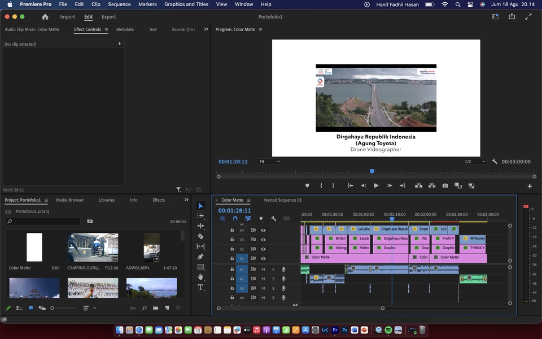Toggle V4 track output eye
The image size is (542, 339).
pyautogui.click(x=263, y=230)
